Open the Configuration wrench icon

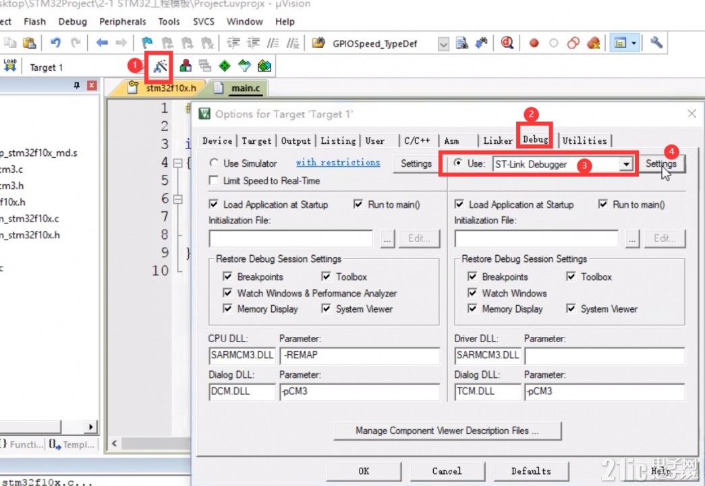(656, 43)
